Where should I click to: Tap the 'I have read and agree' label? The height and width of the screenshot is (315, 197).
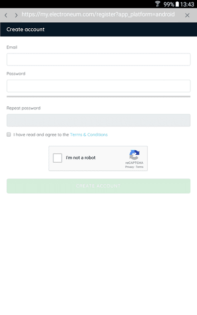click(x=41, y=135)
